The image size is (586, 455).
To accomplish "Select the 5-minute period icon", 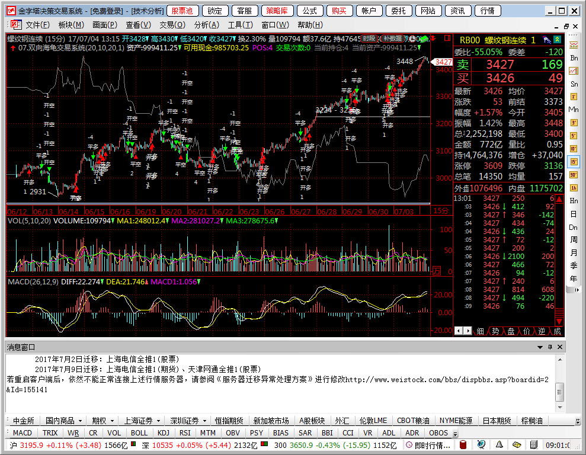I will click(x=574, y=136).
